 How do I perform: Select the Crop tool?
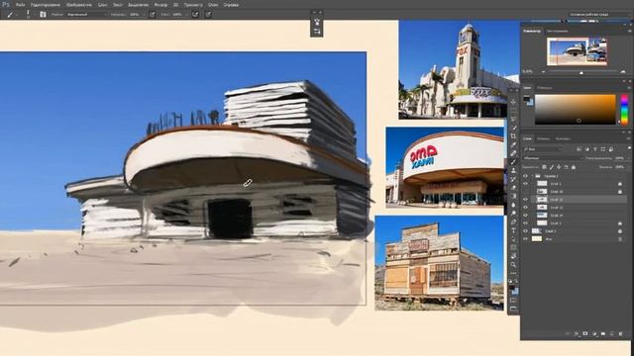coord(513,136)
